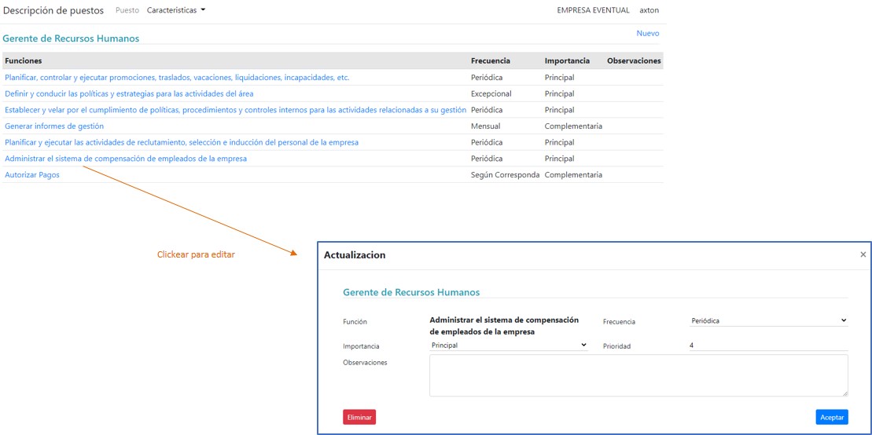Click the Prioridad input field
872x435 pixels.
click(x=767, y=345)
